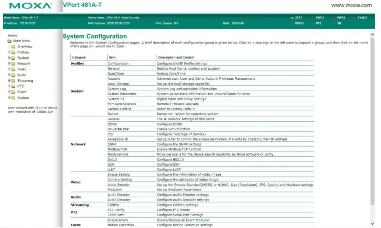381x228 pixels.
Task: Expand the Streaming tree node plus sign
Action: (9, 81)
